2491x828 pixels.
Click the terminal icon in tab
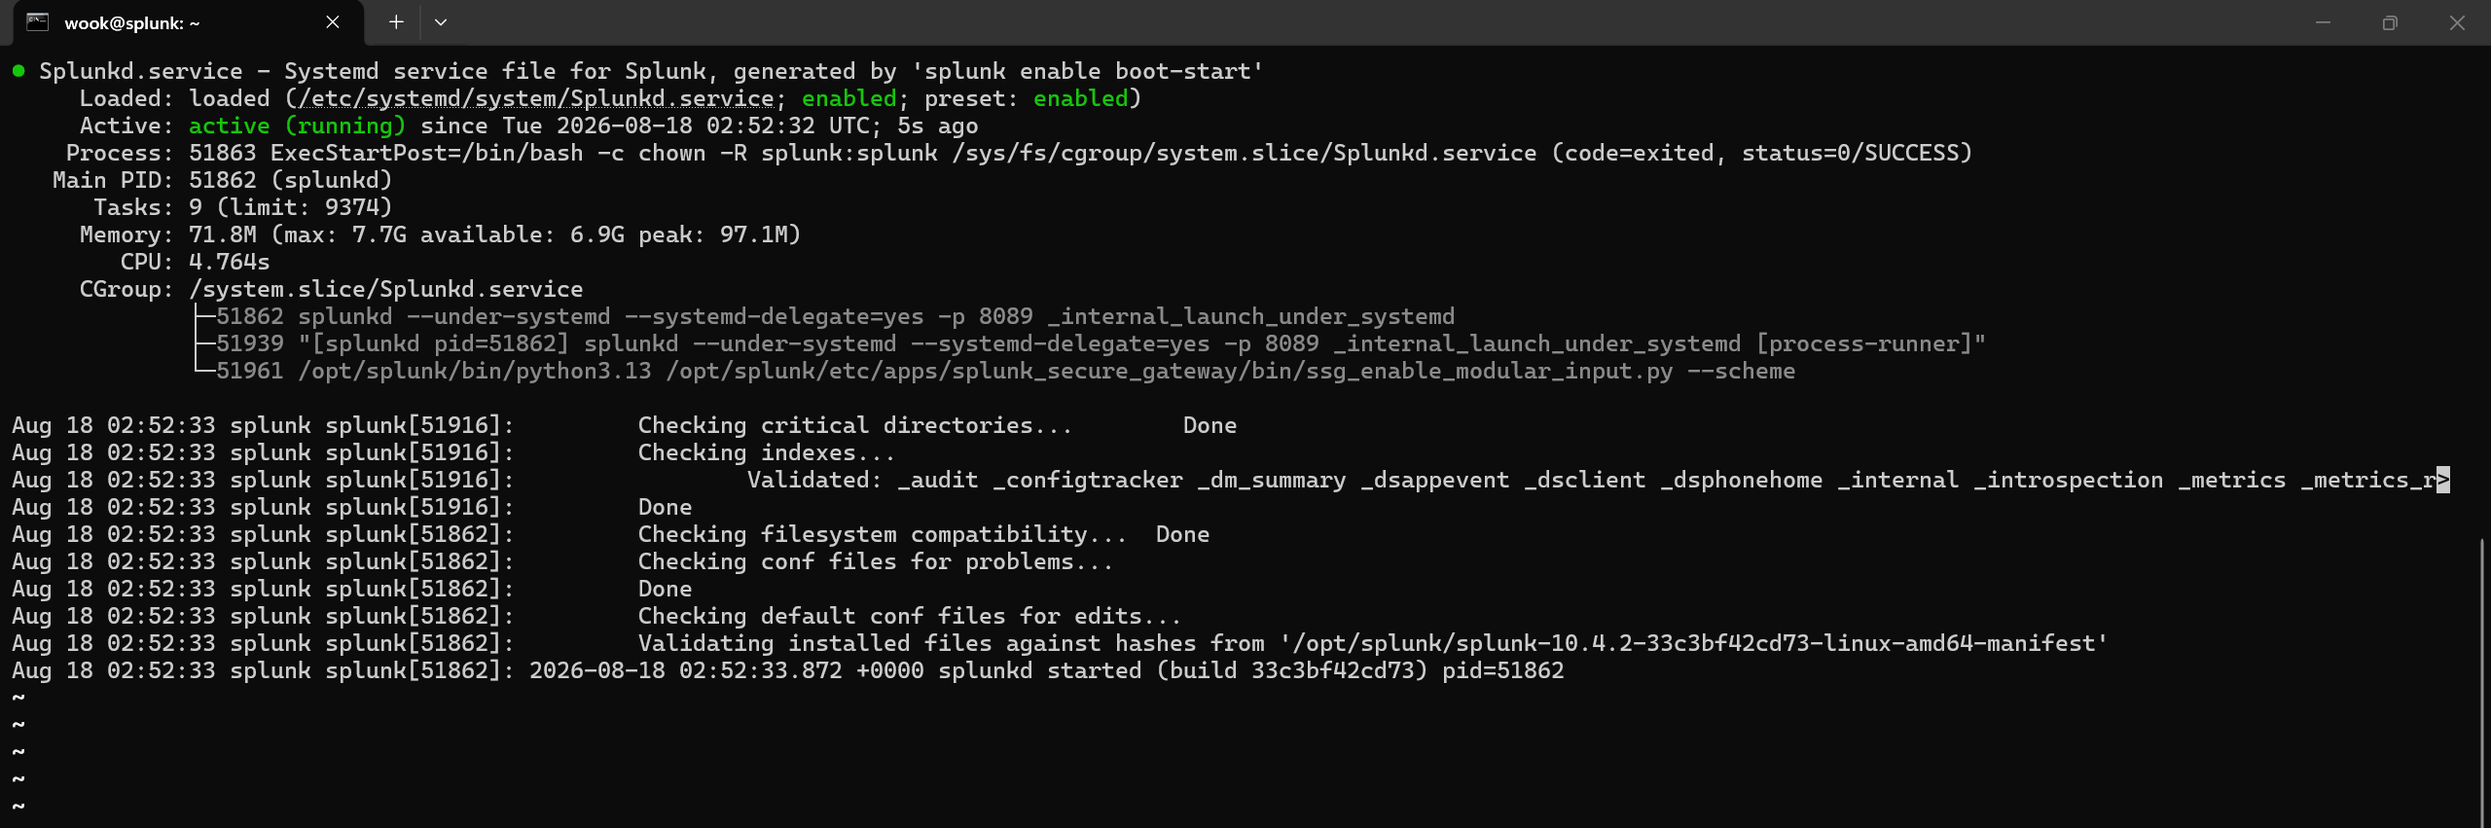pos(37,22)
